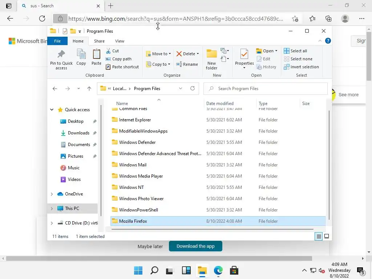Screen dimensions: 372x279
Task: Open Microsoft Store from taskbar
Action: (x=234, y=270)
